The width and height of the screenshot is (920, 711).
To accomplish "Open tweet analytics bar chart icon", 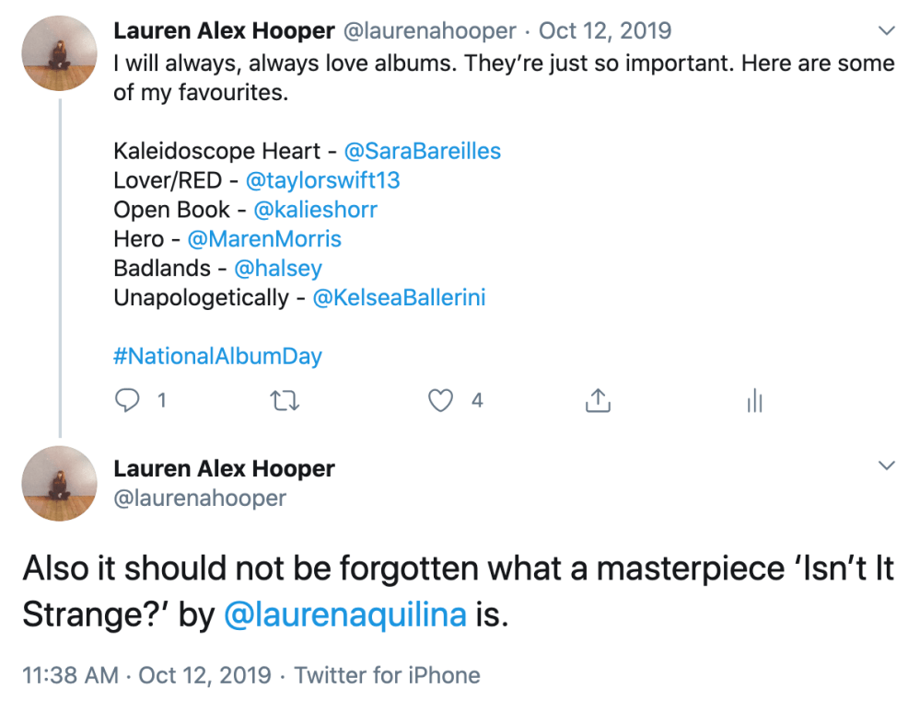I will (x=755, y=400).
